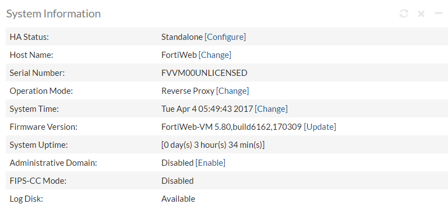Click the HA Status label
Screen dimensions: 448x222
[x=29, y=37]
